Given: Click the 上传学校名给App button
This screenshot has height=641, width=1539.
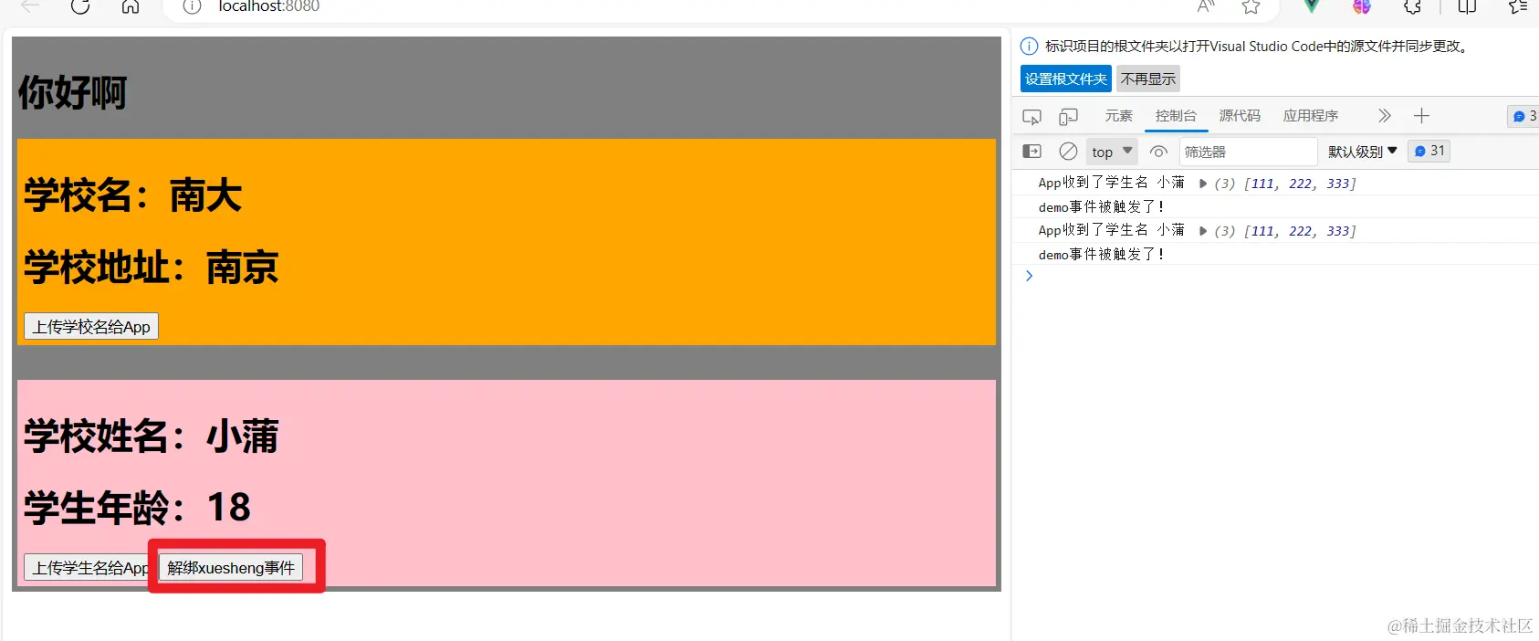Looking at the screenshot, I should pos(91,326).
